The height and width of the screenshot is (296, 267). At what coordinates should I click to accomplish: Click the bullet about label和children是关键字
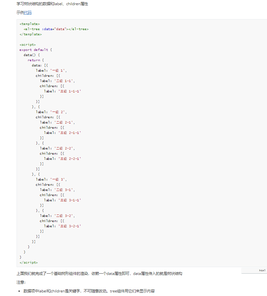pyautogui.click(x=89, y=291)
